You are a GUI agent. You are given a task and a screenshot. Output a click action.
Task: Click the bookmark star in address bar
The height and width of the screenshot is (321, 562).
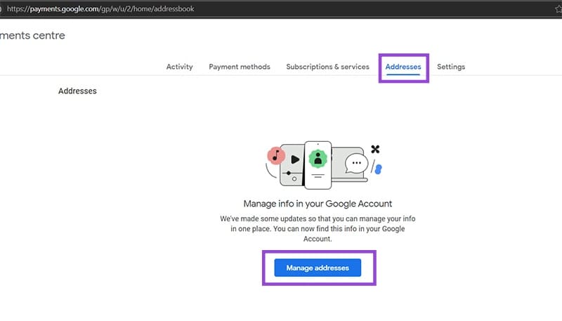coord(558,9)
